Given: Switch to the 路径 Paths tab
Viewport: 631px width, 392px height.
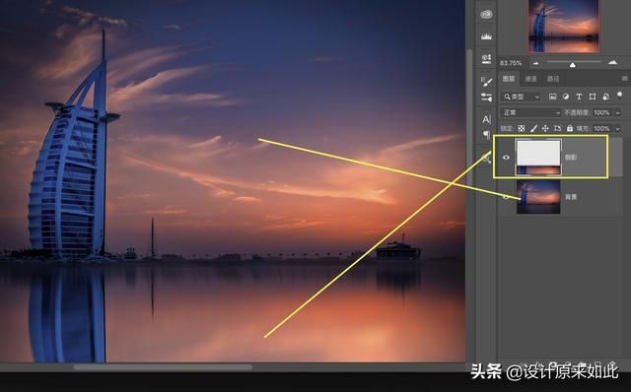Looking at the screenshot, I should click(x=553, y=79).
